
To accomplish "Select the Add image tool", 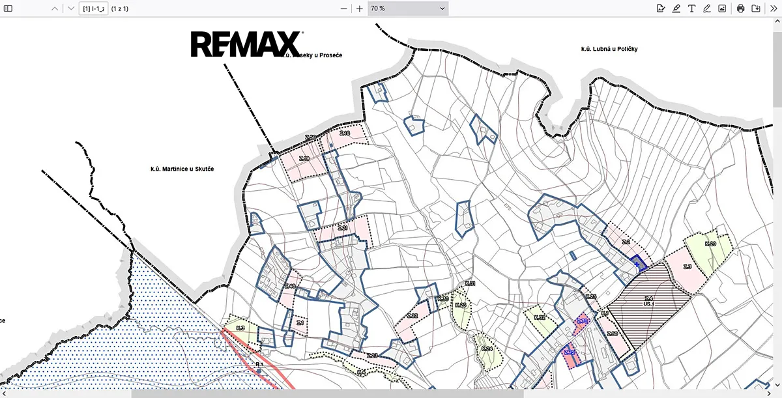I will [722, 8].
